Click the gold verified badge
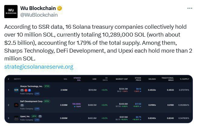This screenshot has height=127, width=197. 59,8
